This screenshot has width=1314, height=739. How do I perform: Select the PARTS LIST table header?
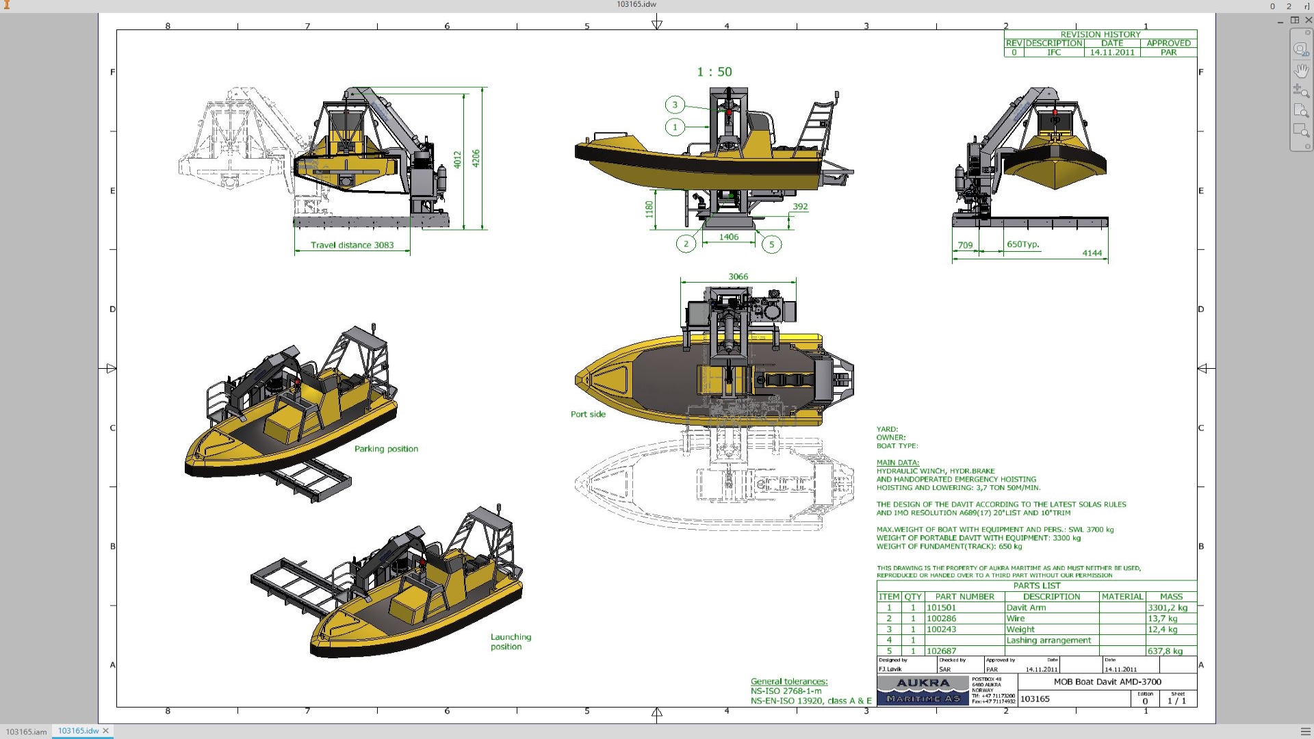point(1037,586)
